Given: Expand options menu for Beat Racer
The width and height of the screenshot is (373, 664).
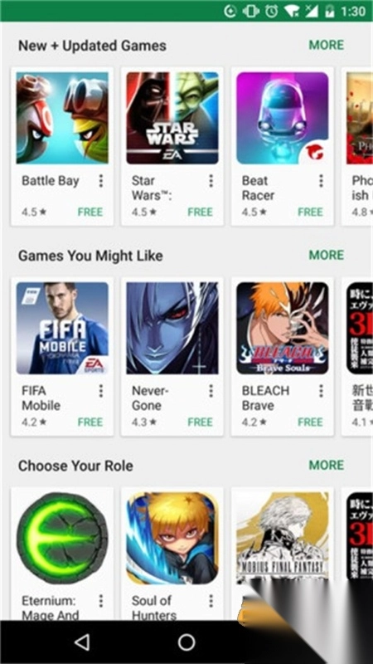Looking at the screenshot, I should [x=321, y=181].
